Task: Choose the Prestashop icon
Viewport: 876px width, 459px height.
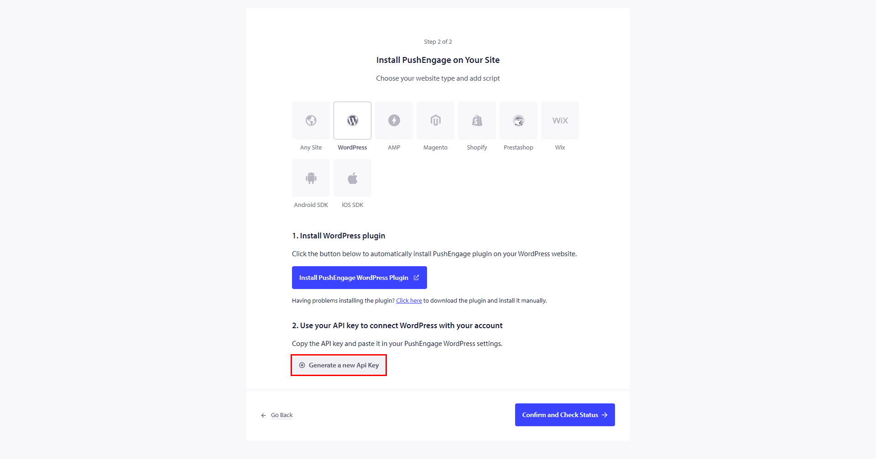Action: [518, 120]
